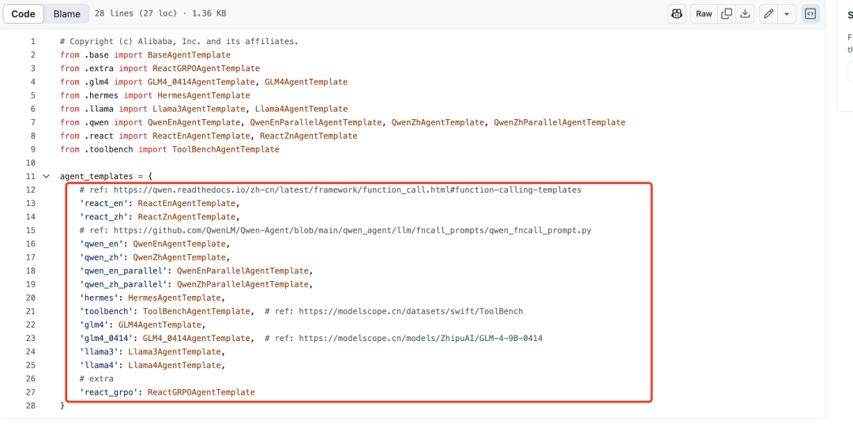This screenshot has height=431, width=853.
Task: Open more edit options dropdown caret
Action: click(787, 14)
